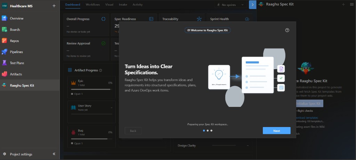356x160 pixels.
Task: Click the help question mark icon in dialog
Action: [x=287, y=30]
